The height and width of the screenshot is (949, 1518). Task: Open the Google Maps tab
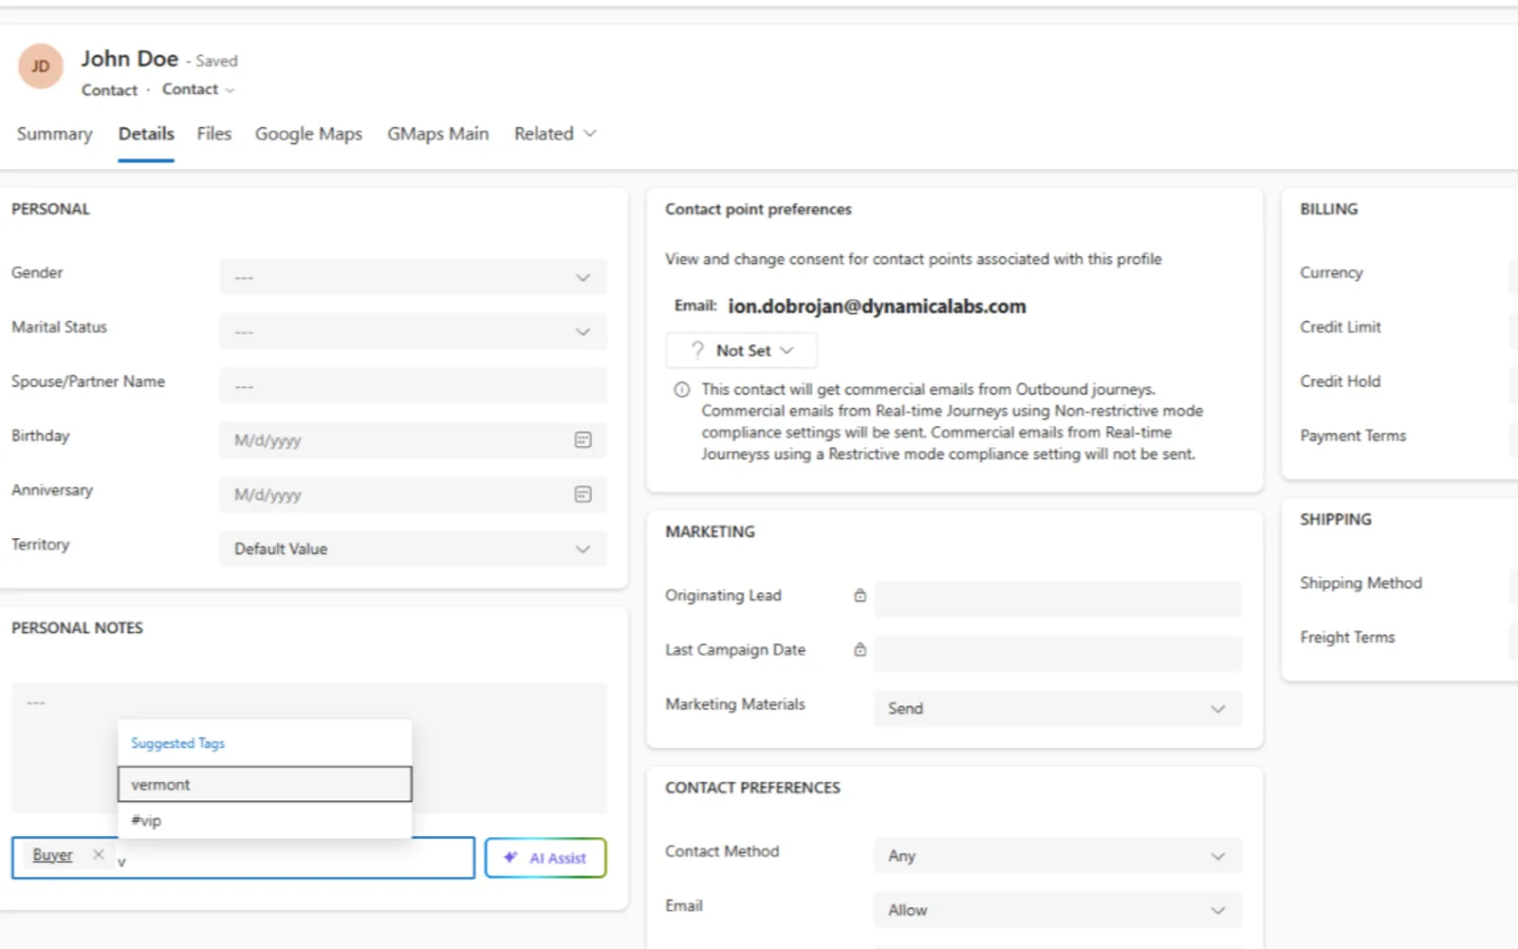pyautogui.click(x=308, y=134)
